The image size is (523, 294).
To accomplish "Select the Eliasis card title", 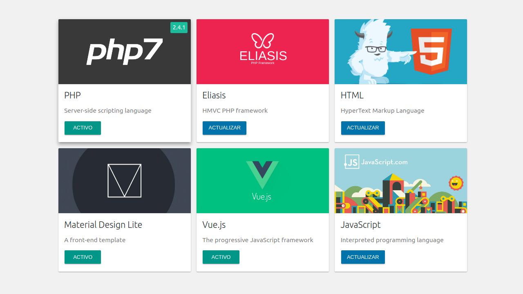I will pyautogui.click(x=214, y=95).
